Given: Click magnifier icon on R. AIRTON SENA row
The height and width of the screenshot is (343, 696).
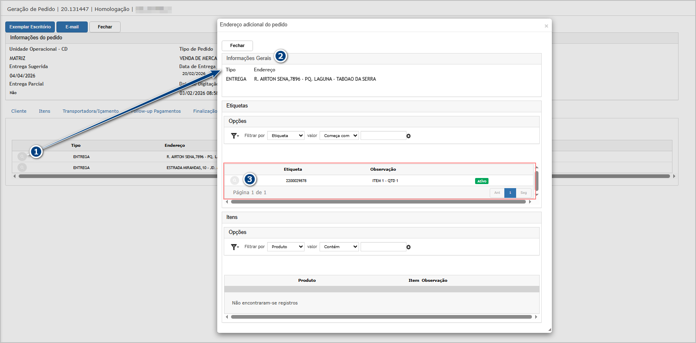Looking at the screenshot, I should coord(22,156).
